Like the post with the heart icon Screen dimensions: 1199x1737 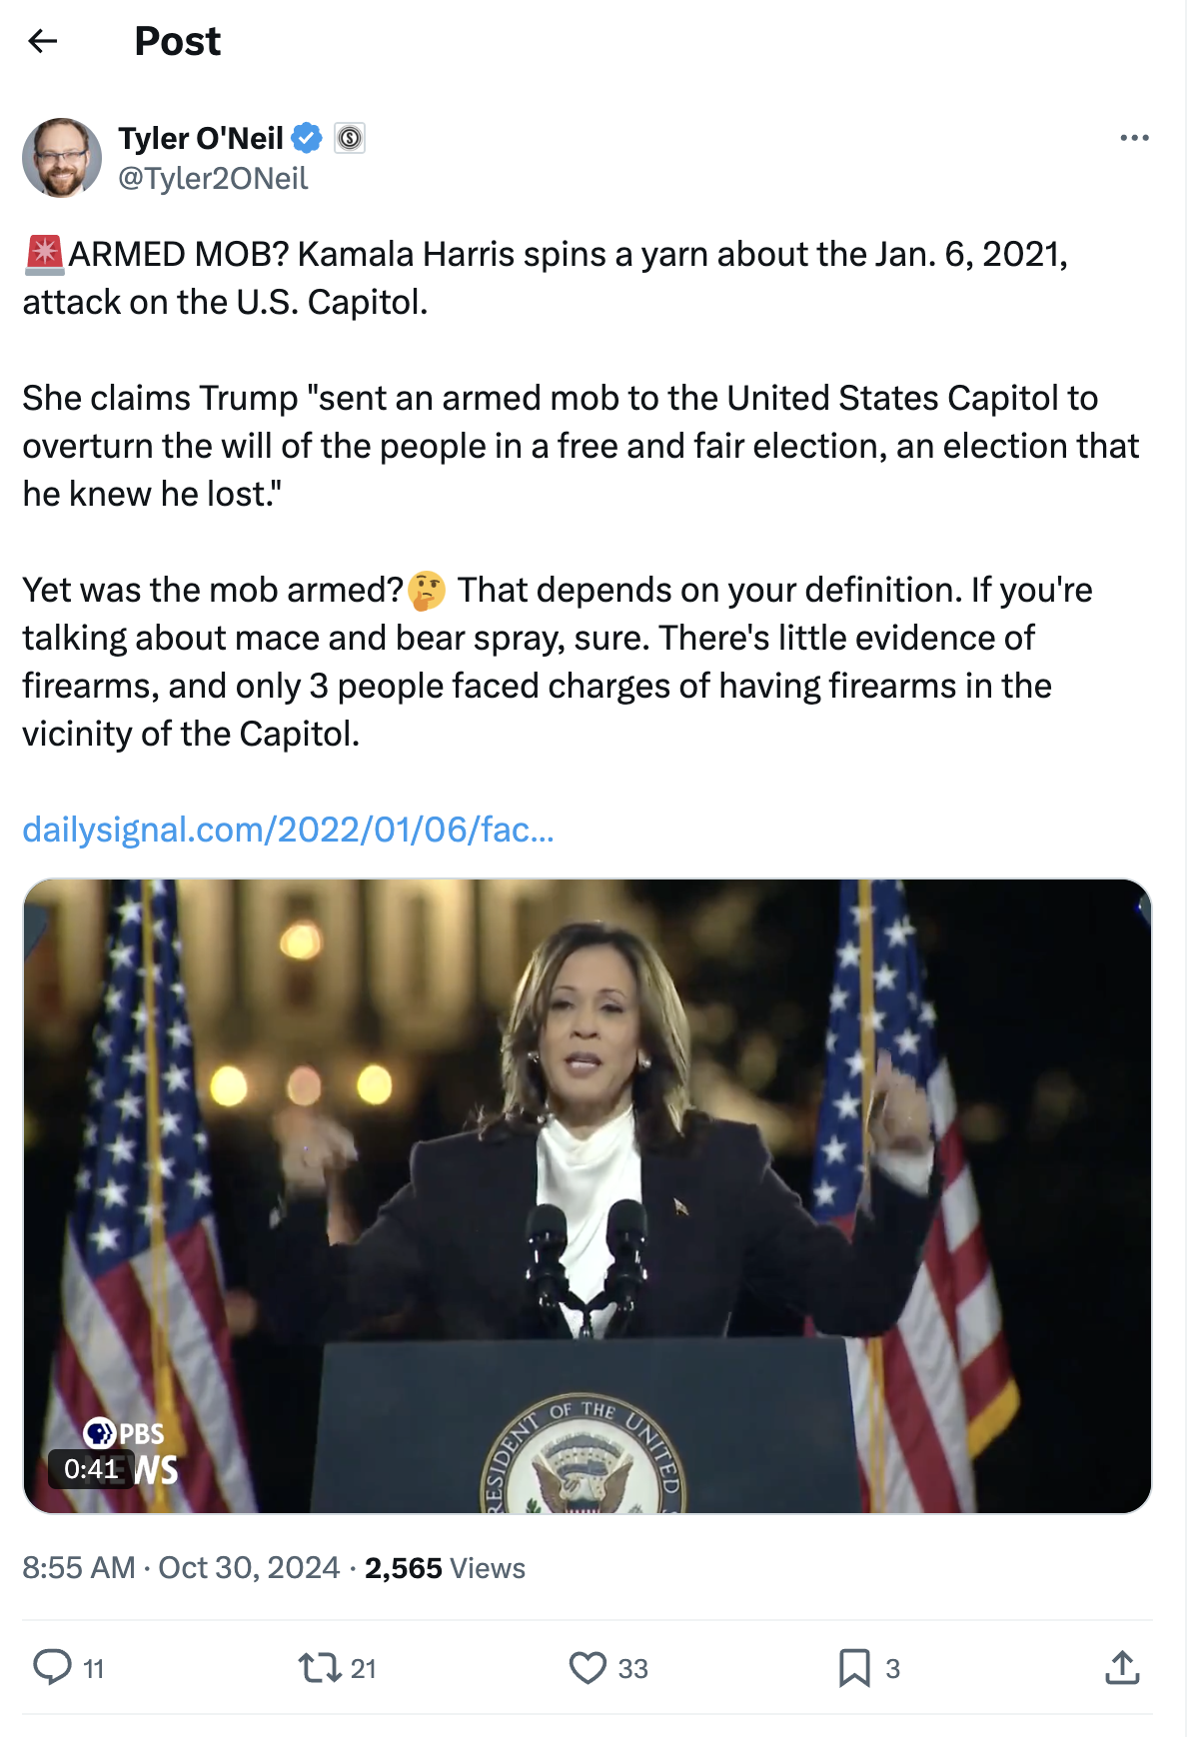click(588, 1667)
